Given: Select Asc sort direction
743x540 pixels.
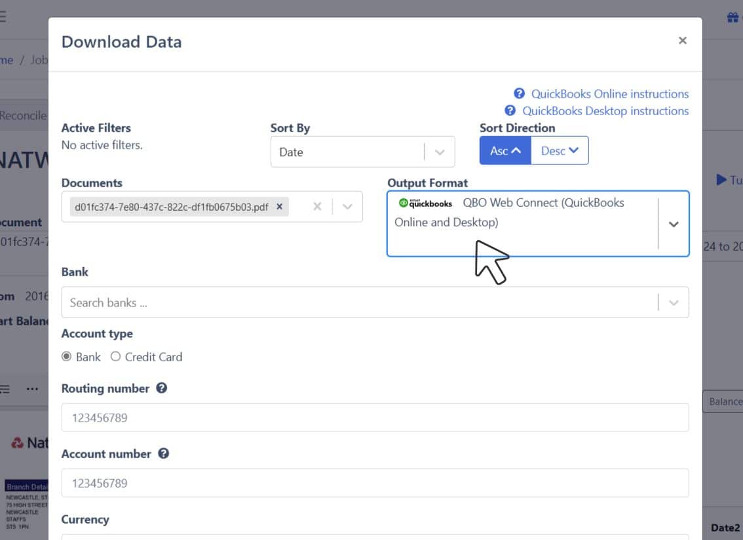Looking at the screenshot, I should [505, 151].
